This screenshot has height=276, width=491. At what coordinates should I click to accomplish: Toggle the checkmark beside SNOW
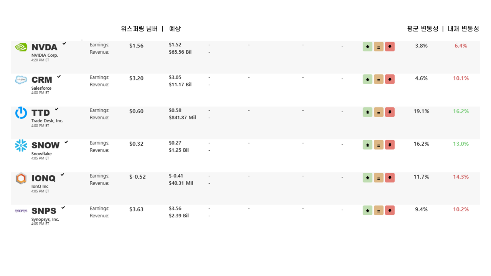click(66, 142)
